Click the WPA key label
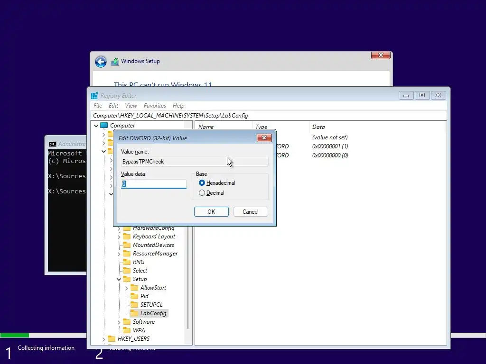Screen dimensions: 486x364 [139, 330]
